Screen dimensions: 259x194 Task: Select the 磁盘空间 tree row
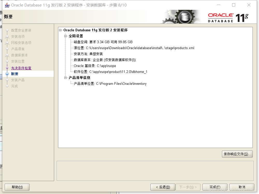[103, 42]
